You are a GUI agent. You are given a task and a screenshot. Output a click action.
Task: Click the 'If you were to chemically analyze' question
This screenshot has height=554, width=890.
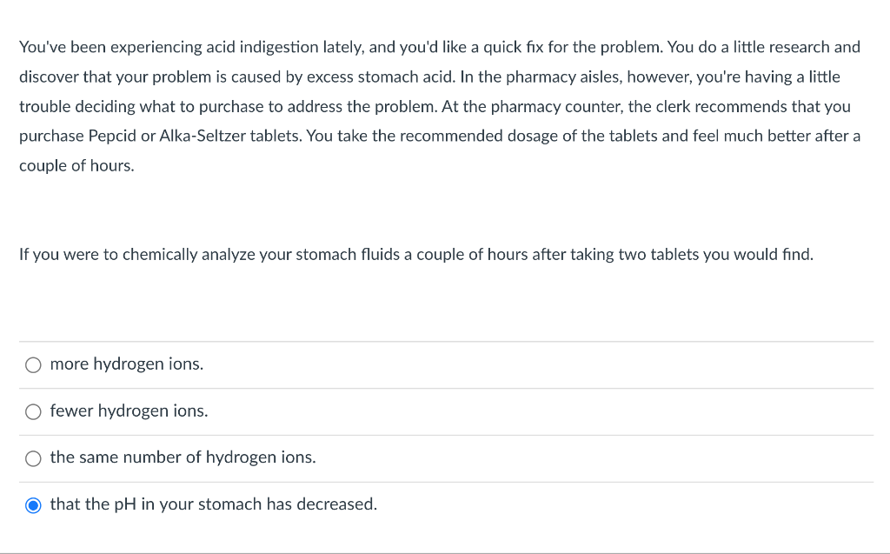(416, 254)
